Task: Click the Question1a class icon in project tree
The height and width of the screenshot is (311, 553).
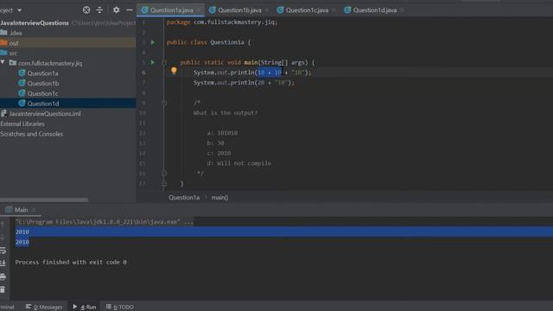Action: (x=22, y=73)
